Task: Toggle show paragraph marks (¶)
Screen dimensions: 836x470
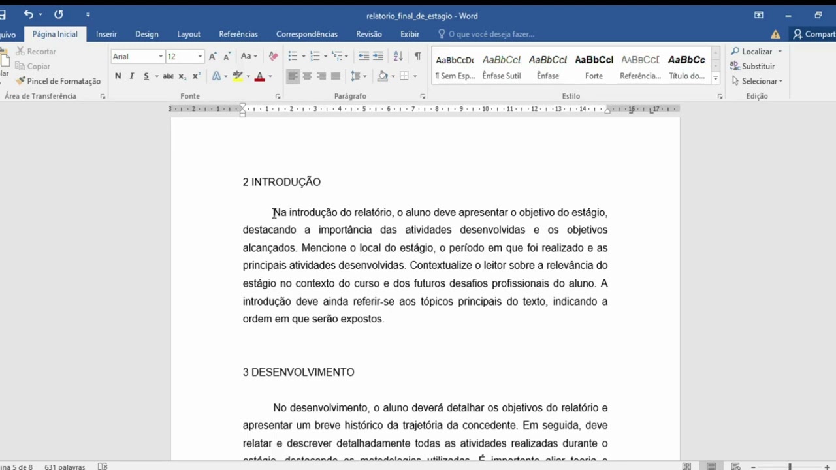Action: pyautogui.click(x=417, y=56)
